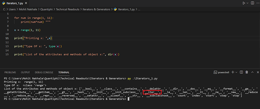This screenshot has width=260, height=109.
Task: Click line number 11 in the gutter
Action: tap(7, 38)
